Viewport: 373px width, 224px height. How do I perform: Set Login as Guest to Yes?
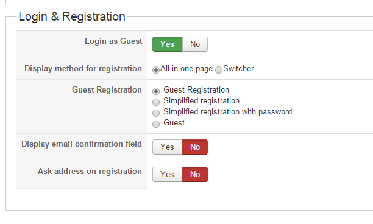(167, 44)
